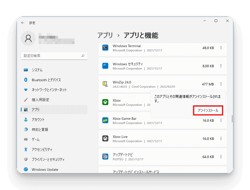The width and height of the screenshot is (250, 190).
Task: Open アクセシビリティ settings
Action: pos(54,149)
